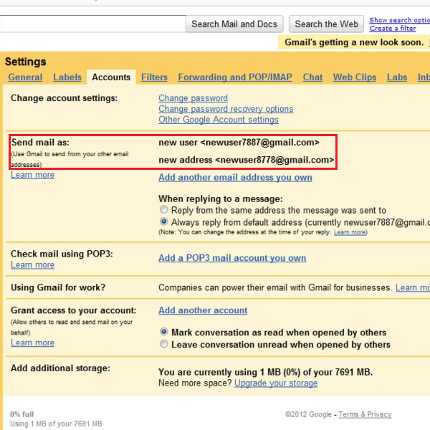Viewport: 430px width, 430px height.
Task: Focus the search input field
Action: point(92,24)
